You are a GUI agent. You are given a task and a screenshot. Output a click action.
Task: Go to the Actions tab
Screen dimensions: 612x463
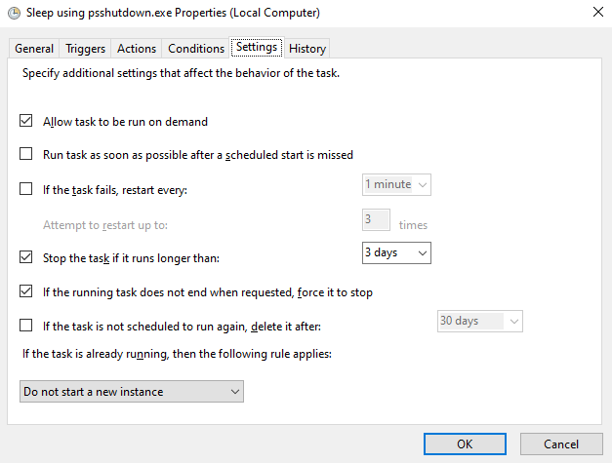[137, 49]
